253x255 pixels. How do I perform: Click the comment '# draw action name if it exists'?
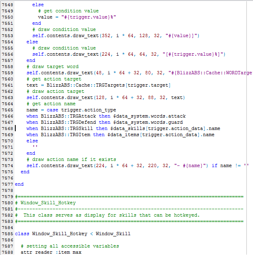point(71,159)
